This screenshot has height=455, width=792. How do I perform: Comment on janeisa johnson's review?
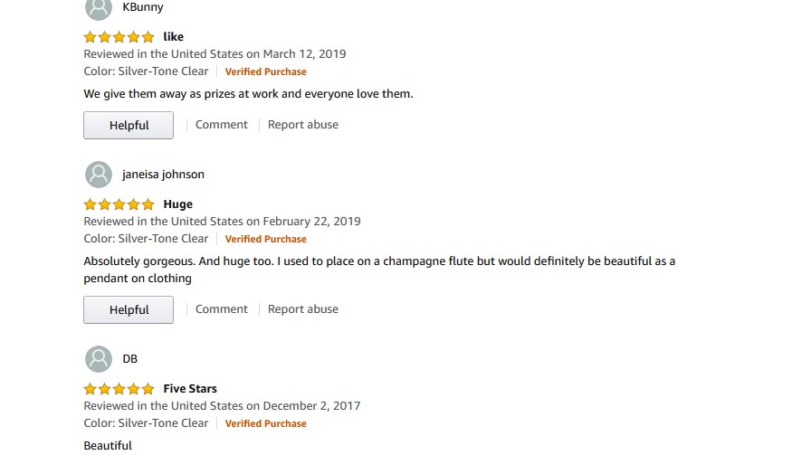(x=221, y=309)
